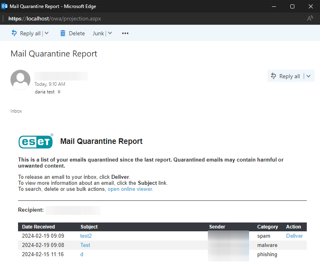
Task: Open the test2 subject link
Action: (86, 236)
